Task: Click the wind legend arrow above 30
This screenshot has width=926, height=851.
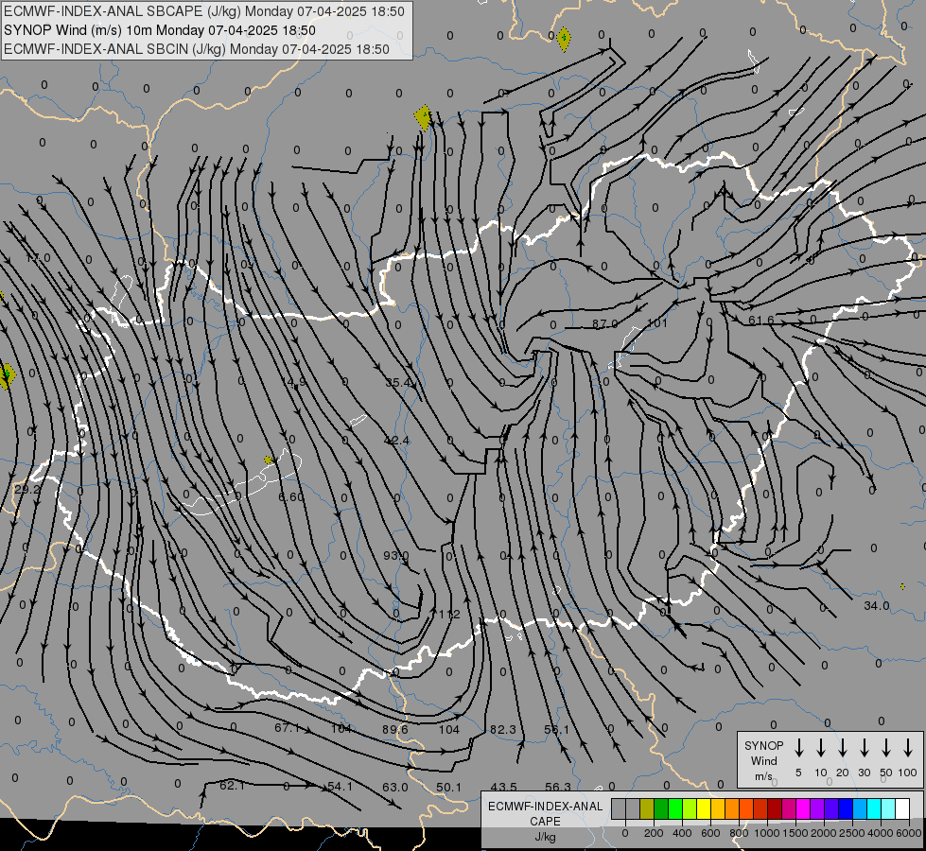Action: pos(864,748)
